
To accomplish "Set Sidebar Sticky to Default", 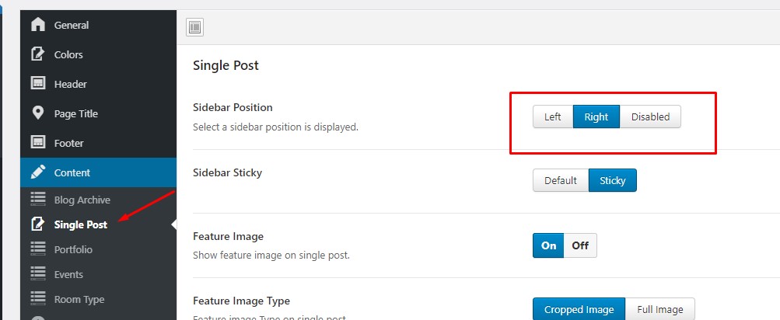I will pyautogui.click(x=561, y=180).
